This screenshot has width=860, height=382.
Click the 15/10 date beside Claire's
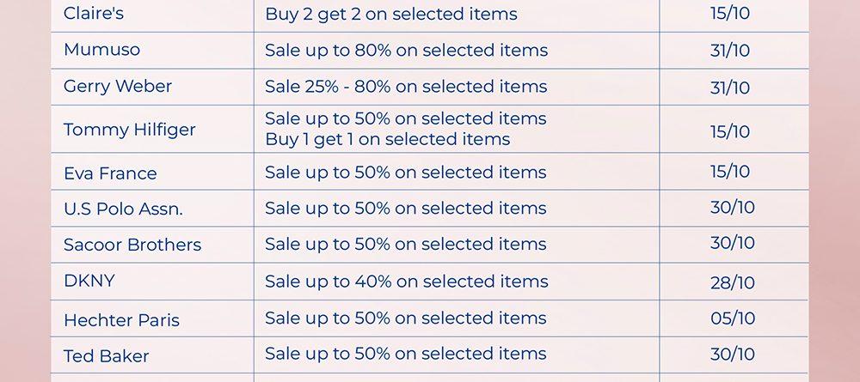coord(730,14)
